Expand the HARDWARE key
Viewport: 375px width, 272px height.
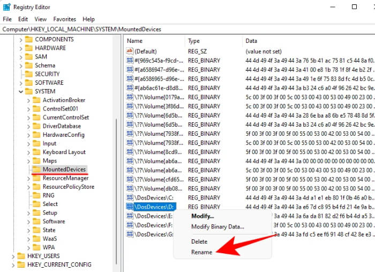[21, 48]
